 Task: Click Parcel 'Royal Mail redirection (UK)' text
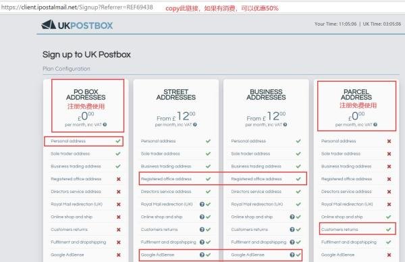tap(347, 204)
